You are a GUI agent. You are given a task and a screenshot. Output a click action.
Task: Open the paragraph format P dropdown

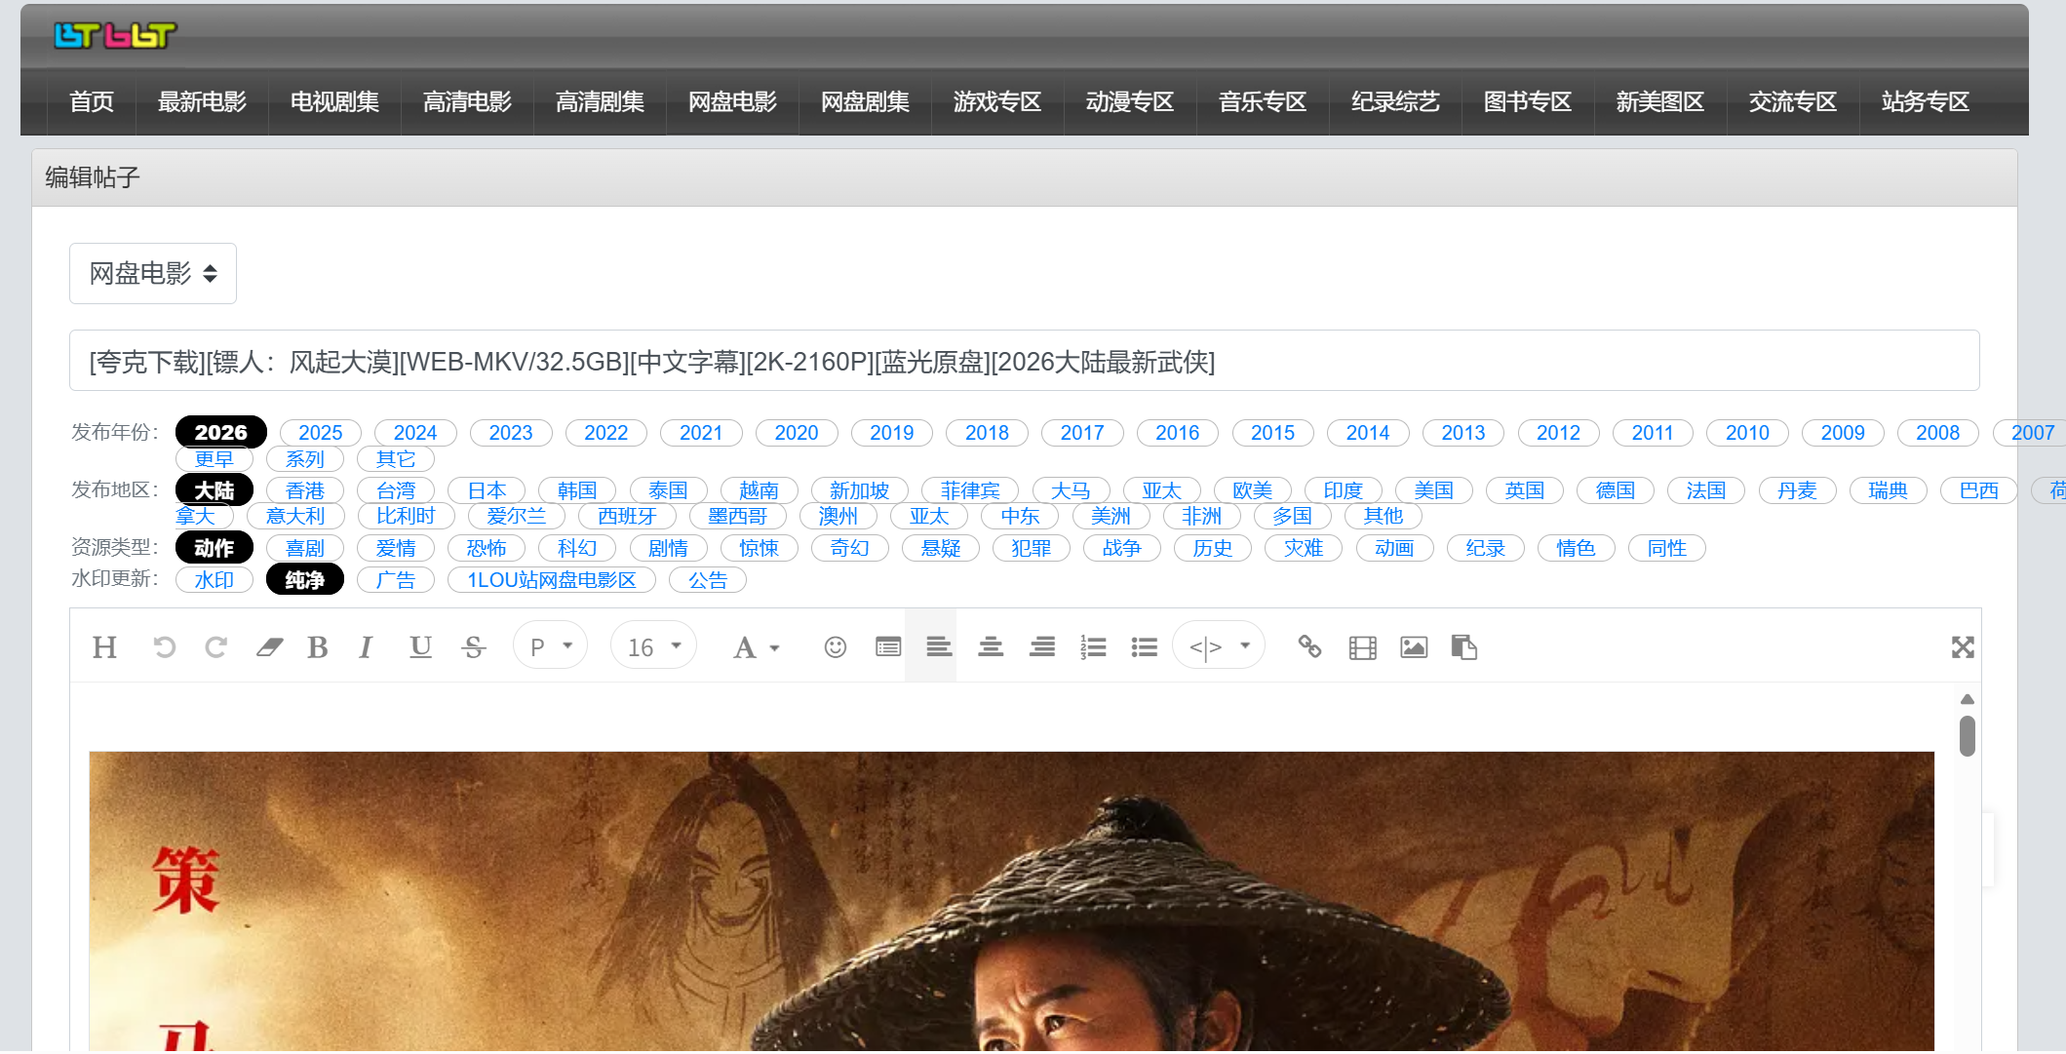pyautogui.click(x=551, y=645)
